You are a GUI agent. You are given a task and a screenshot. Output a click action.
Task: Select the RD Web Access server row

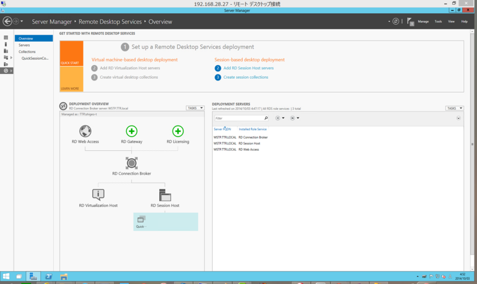[x=337, y=149]
